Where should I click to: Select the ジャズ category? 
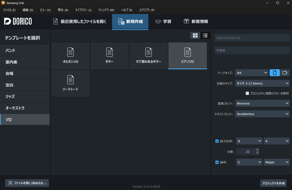point(25,97)
